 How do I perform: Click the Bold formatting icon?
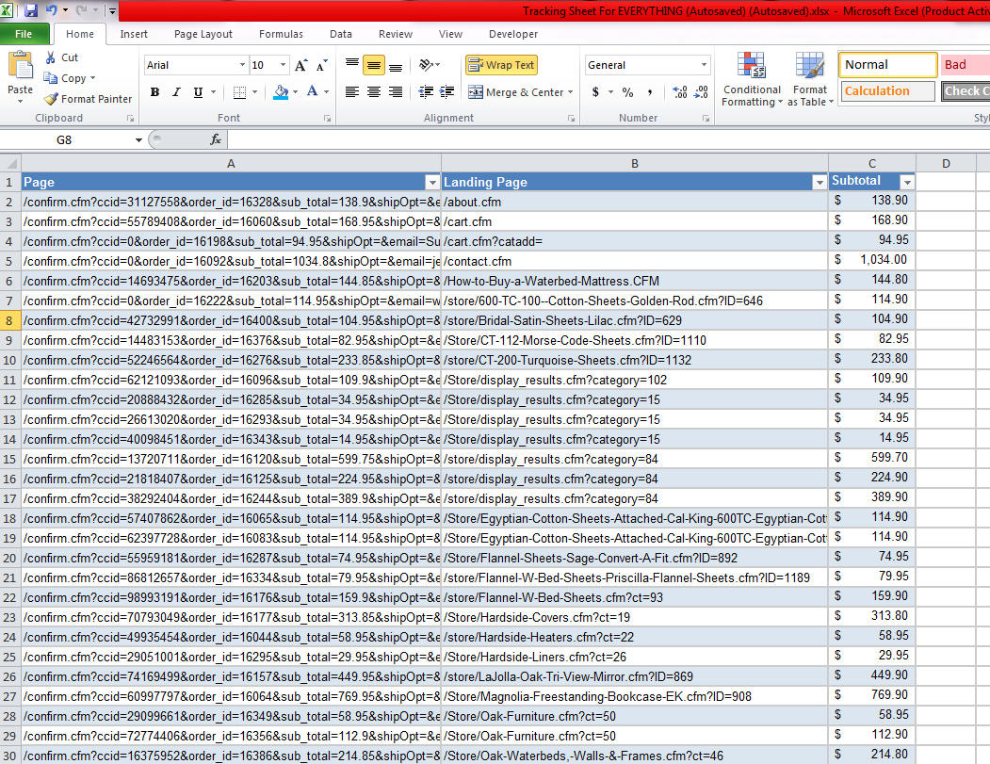pos(154,92)
